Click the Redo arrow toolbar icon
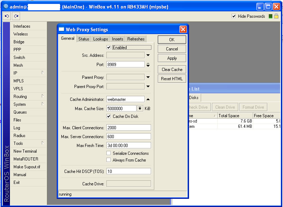Viewport: 283px width, 207px height. coord(16,16)
